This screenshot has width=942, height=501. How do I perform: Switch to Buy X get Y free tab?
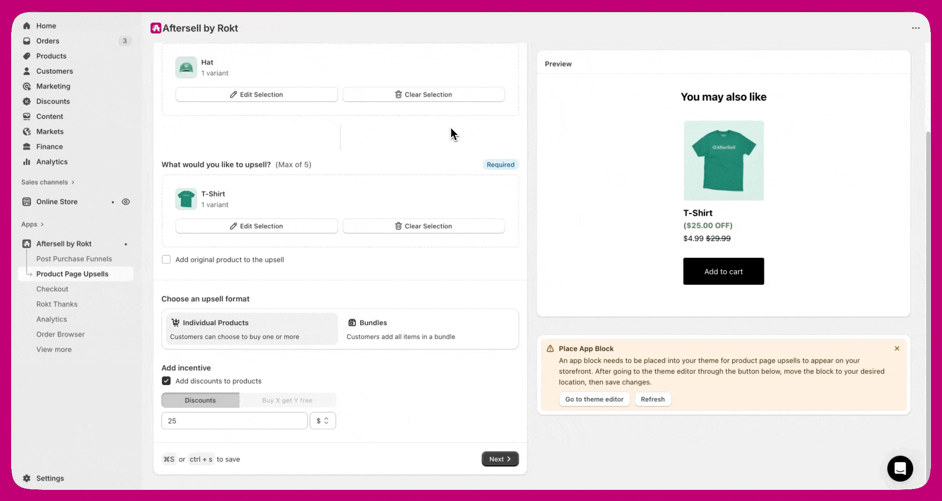coord(287,400)
